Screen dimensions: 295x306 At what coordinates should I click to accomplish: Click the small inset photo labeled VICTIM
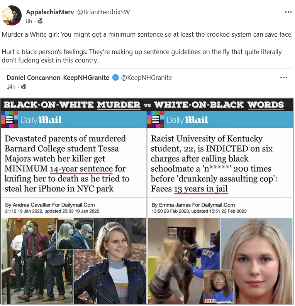218,286
